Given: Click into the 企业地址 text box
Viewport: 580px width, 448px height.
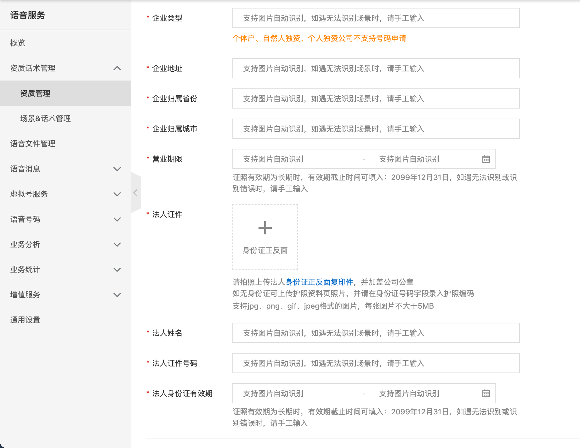Looking at the screenshot, I should [376, 69].
